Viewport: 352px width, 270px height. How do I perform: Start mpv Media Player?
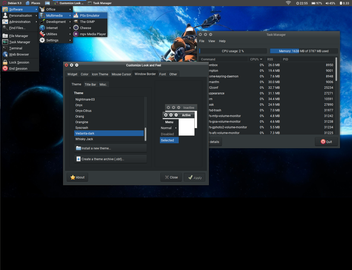click(90, 34)
